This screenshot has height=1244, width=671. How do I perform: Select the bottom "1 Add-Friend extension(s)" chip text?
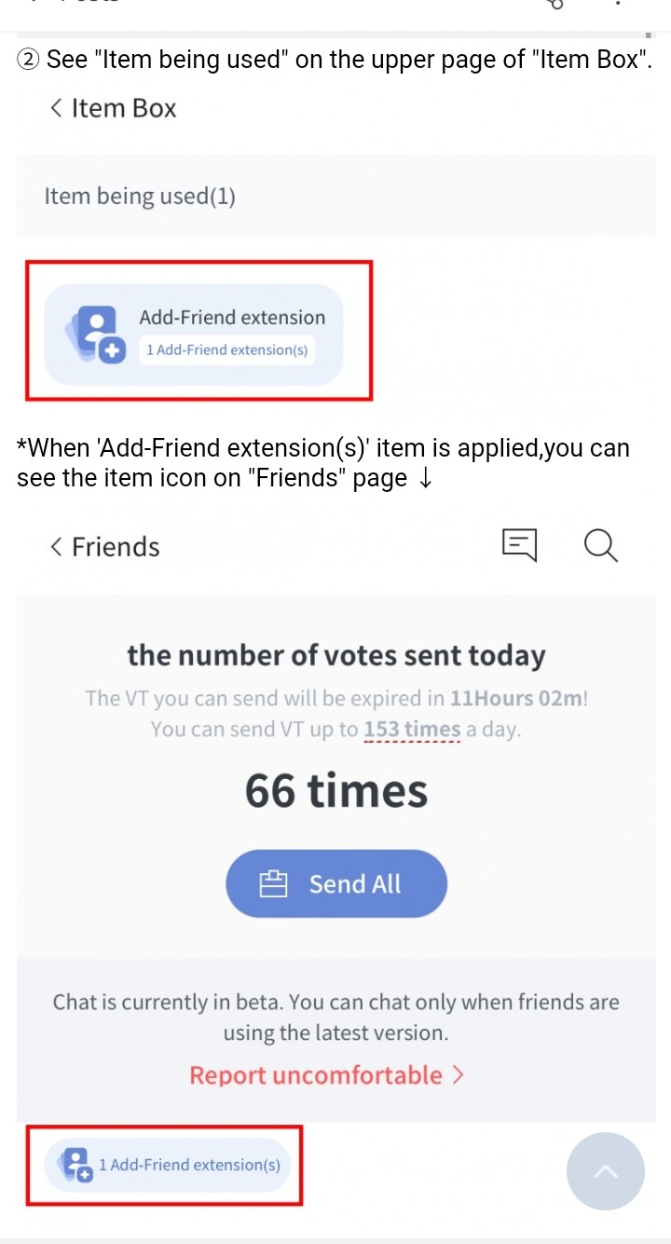pyautogui.click(x=189, y=1165)
